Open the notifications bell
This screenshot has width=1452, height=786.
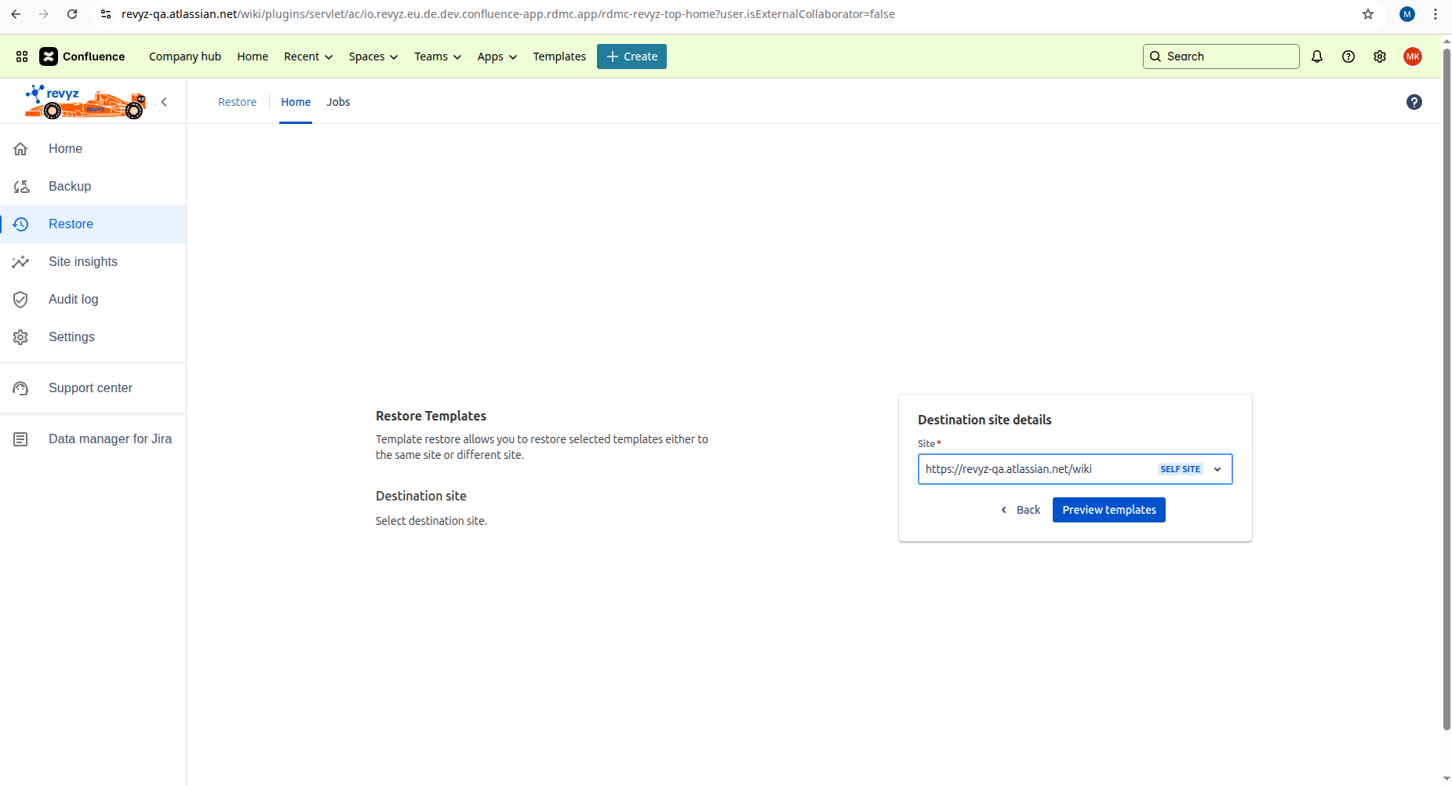tap(1317, 56)
